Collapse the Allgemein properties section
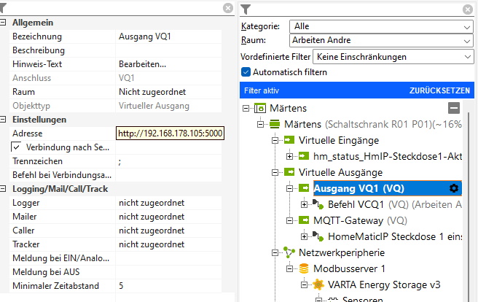 coord(4,23)
